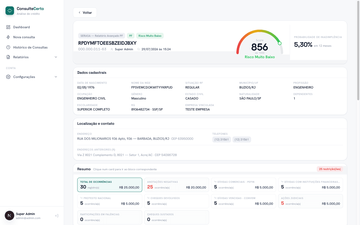Jump to the Ações Judiciais card
Viewport: 360px width, 225px height.
point(310,201)
